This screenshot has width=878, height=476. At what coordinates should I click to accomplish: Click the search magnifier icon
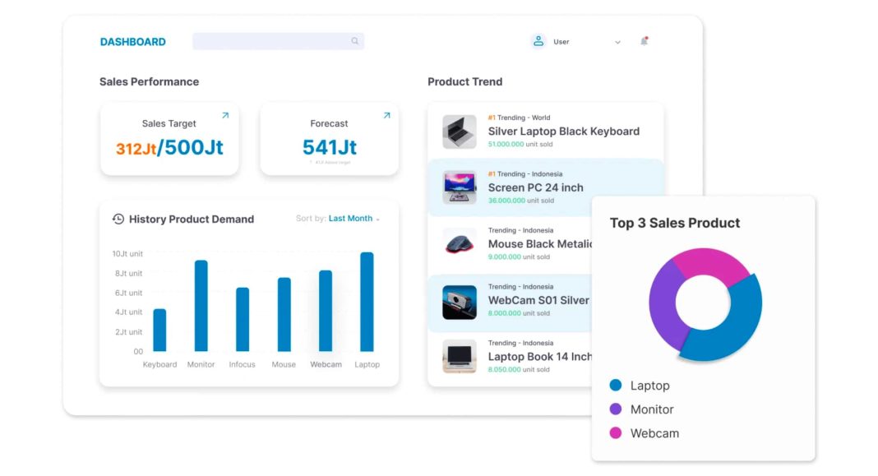354,41
